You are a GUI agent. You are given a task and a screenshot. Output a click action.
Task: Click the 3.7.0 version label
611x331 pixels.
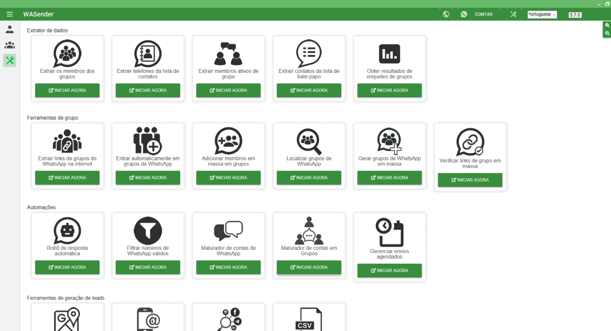pyautogui.click(x=575, y=15)
